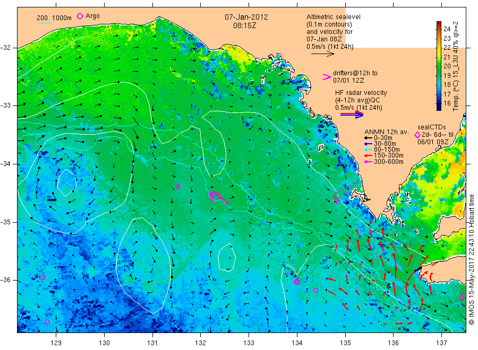This screenshot has width=478, height=350.
Task: Click the black altimetric velocity scale arrow
Action: (322, 54)
